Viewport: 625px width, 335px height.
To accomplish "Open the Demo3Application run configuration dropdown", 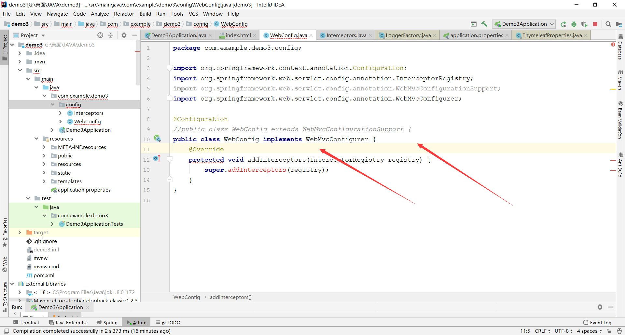I will (x=524, y=24).
